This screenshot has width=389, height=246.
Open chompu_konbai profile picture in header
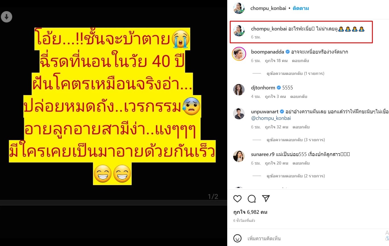[239, 8]
